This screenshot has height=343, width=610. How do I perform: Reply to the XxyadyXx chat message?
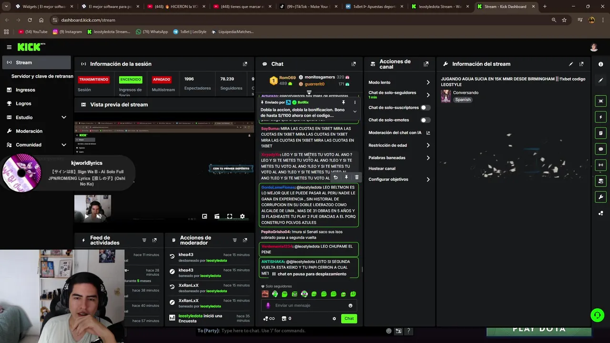click(x=335, y=177)
